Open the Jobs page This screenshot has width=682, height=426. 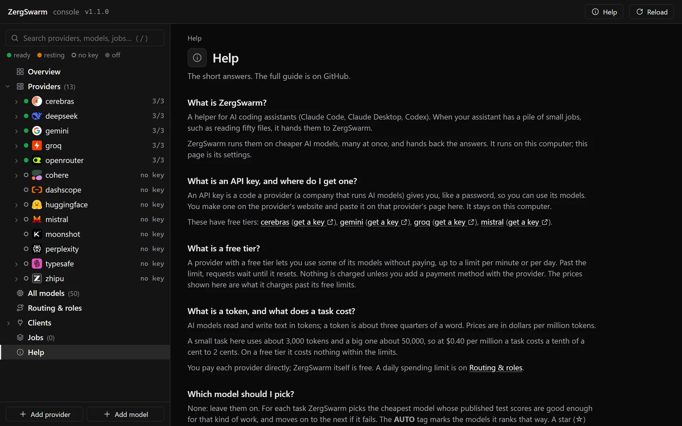pyautogui.click(x=85, y=337)
